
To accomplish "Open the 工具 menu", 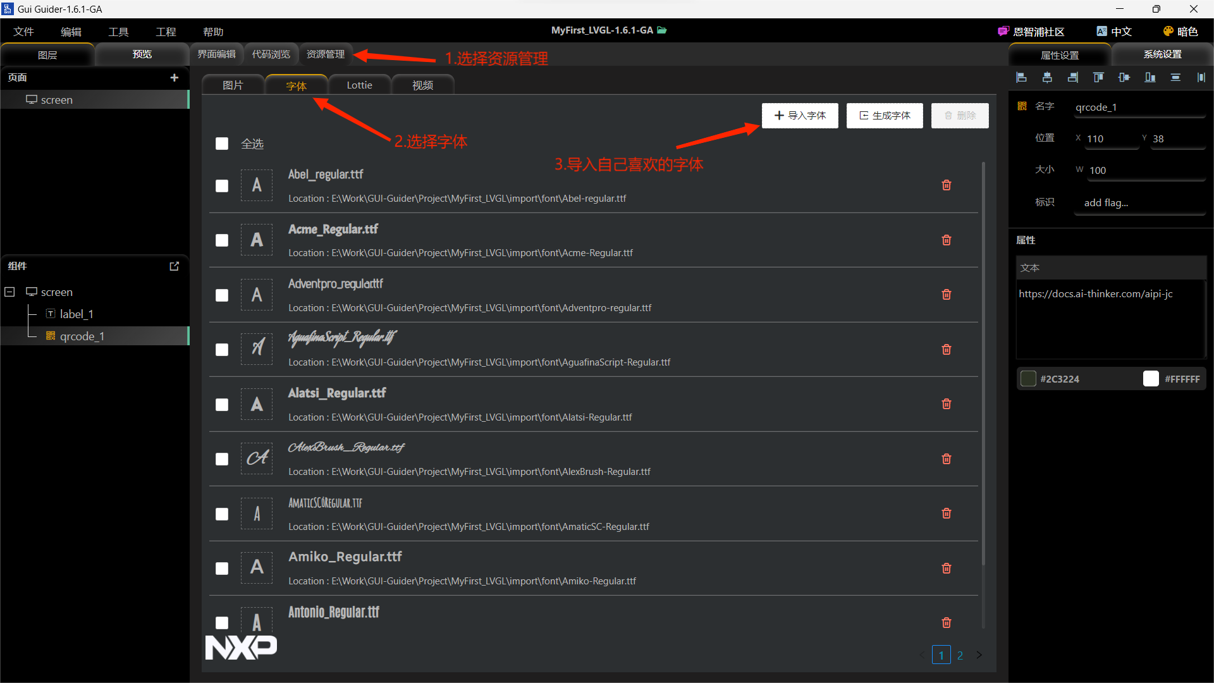I will 118,32.
